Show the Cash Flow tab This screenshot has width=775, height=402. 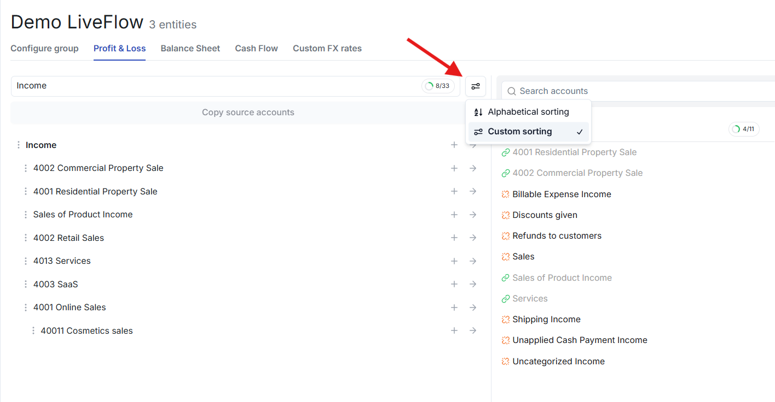(257, 49)
